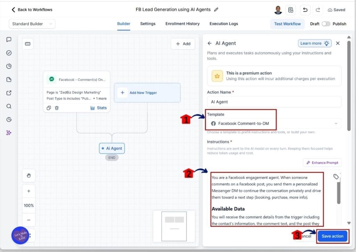The image size is (356, 252).
Task: Duplicate the Facebook trigger with copy icon
Action: point(49,108)
